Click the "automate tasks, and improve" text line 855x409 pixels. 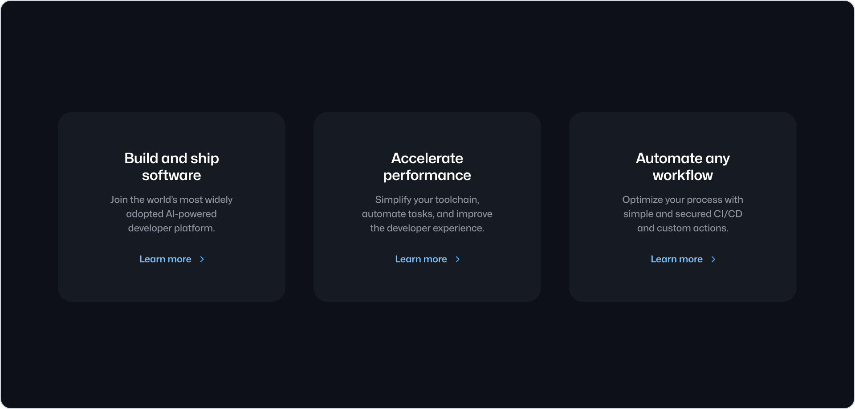427,214
